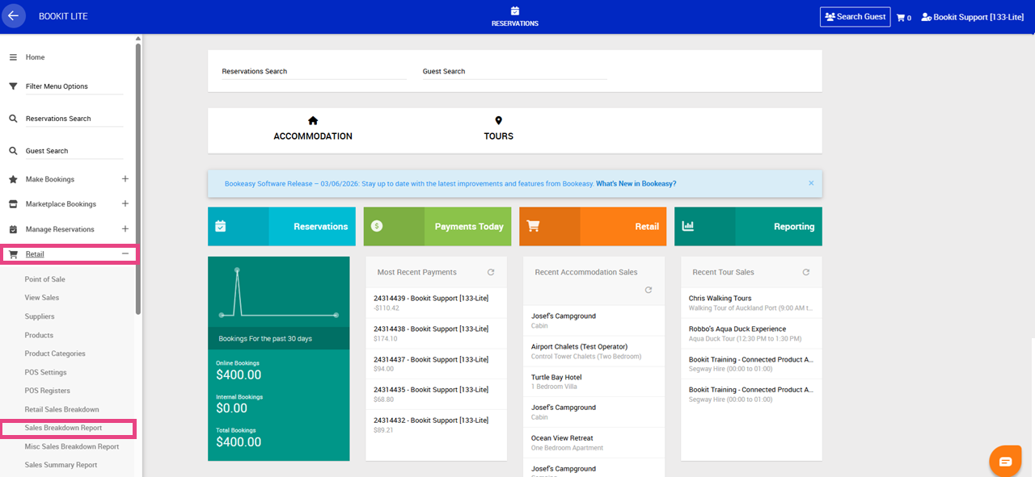Click the sidebar scrollbar

138,178
